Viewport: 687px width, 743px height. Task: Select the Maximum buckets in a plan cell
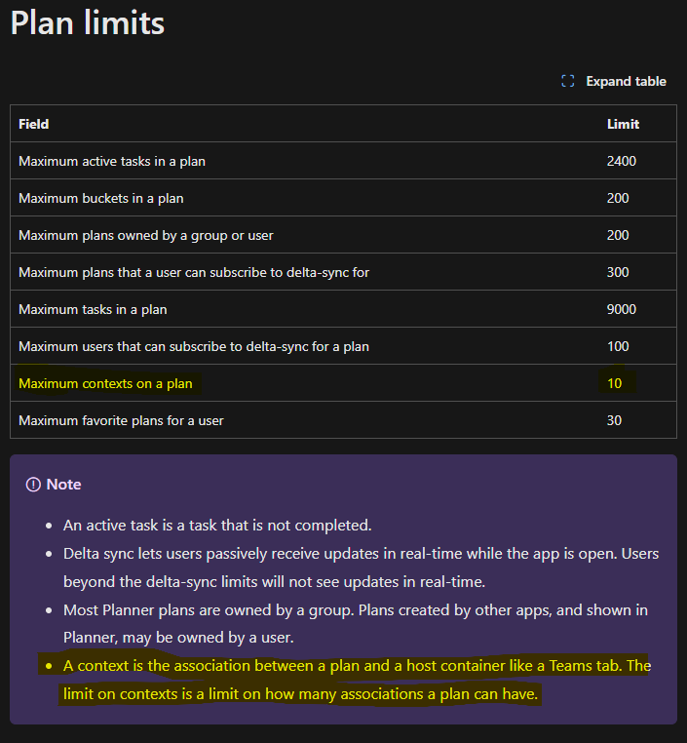pos(100,198)
